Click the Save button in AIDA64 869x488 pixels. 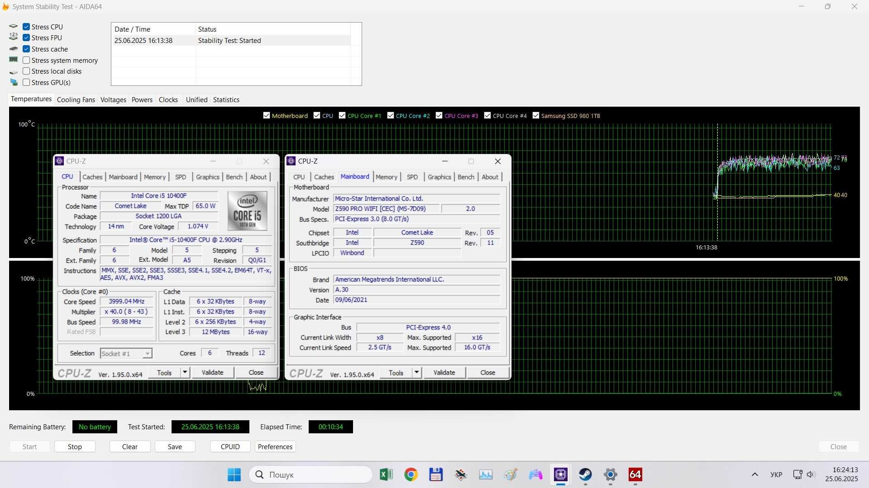[175, 446]
